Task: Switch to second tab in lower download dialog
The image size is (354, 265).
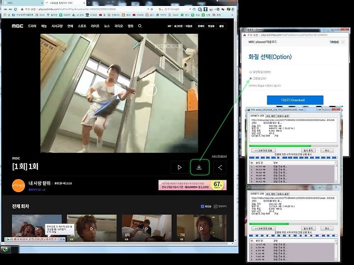Action: click(x=270, y=194)
